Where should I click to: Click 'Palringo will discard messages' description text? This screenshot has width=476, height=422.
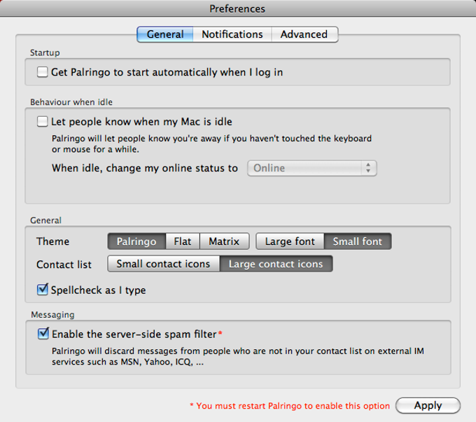click(x=238, y=356)
